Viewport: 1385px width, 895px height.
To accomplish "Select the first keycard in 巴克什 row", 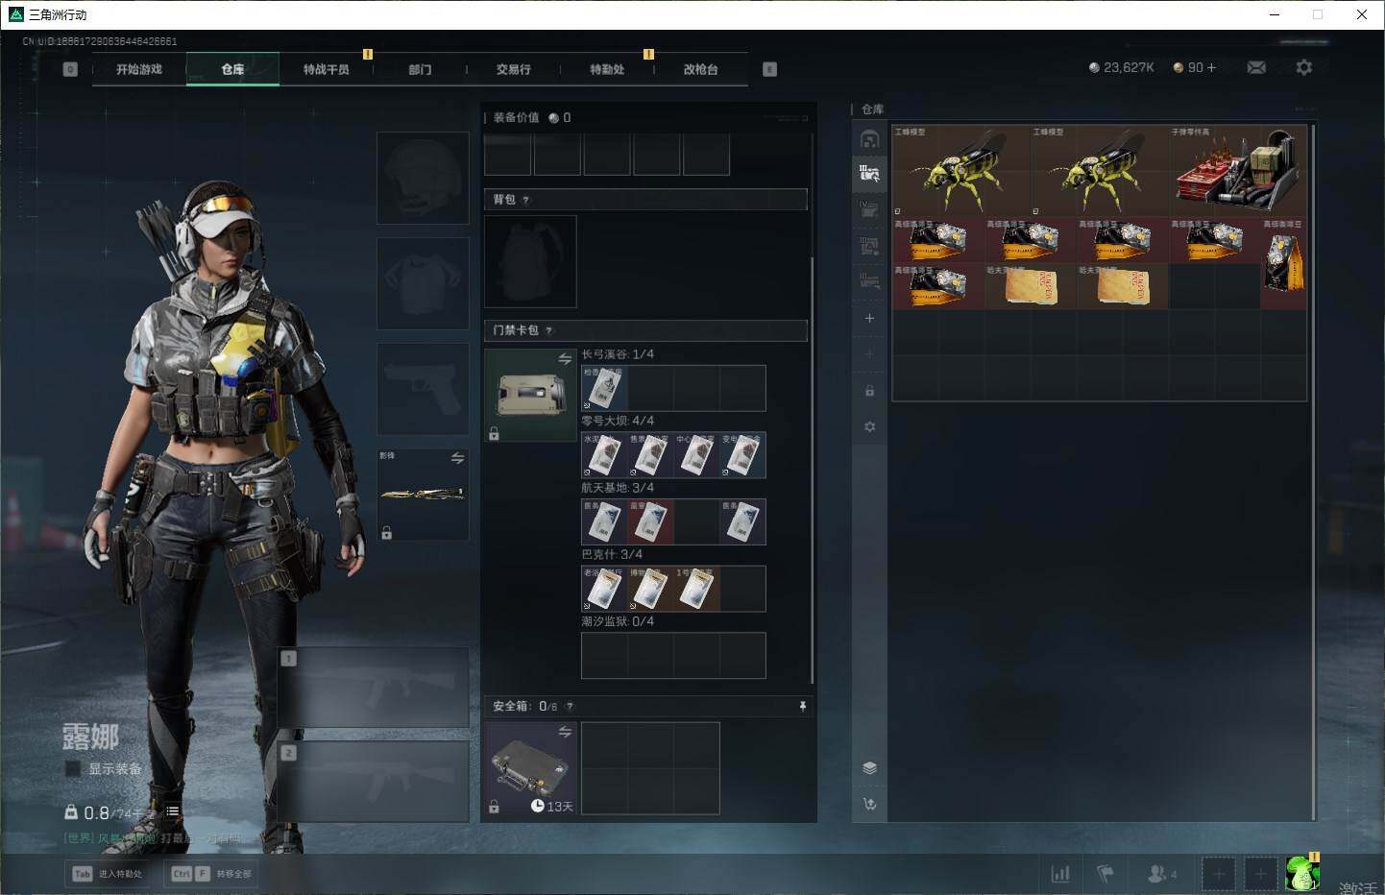I will coord(604,589).
